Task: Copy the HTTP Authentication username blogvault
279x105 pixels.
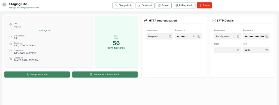Action: tap(170, 36)
